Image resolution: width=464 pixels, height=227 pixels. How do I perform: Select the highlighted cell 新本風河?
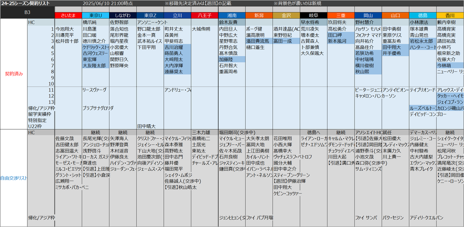[x=341, y=41]
